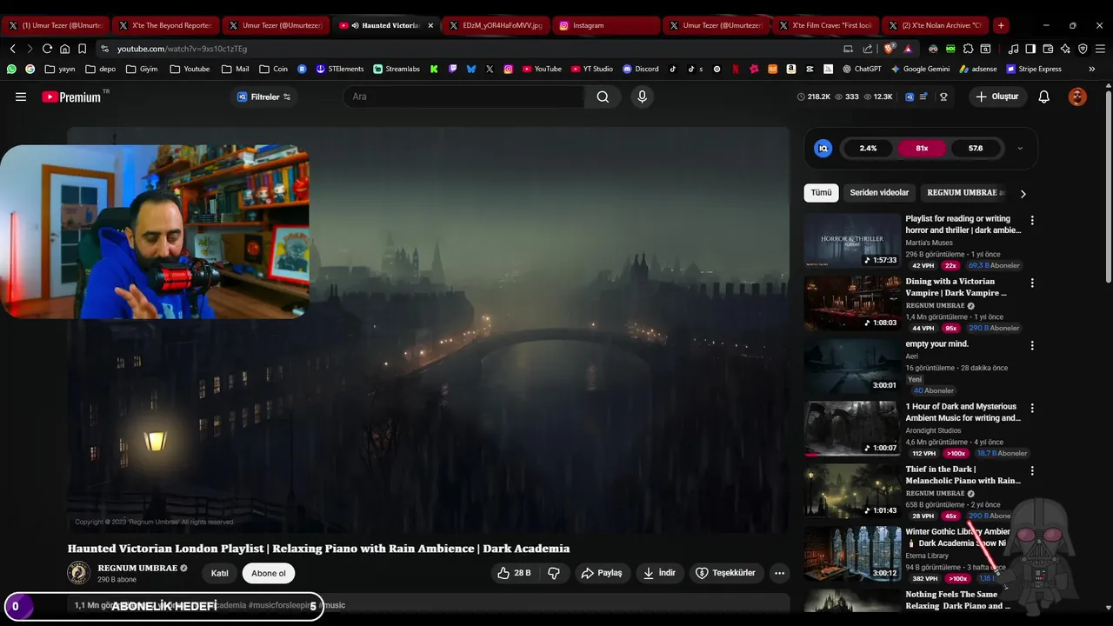Viewport: 1113px width, 626px height.
Task: Click the vidIQ trophy icon in header
Action: click(943, 97)
